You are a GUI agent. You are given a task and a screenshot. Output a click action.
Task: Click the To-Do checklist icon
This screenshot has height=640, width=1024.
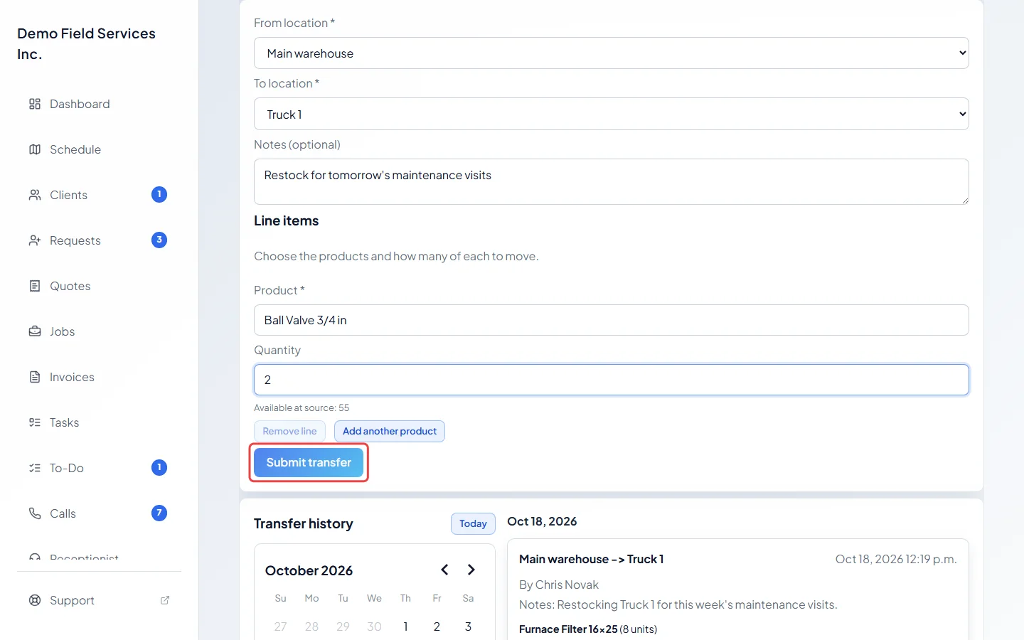(x=35, y=468)
